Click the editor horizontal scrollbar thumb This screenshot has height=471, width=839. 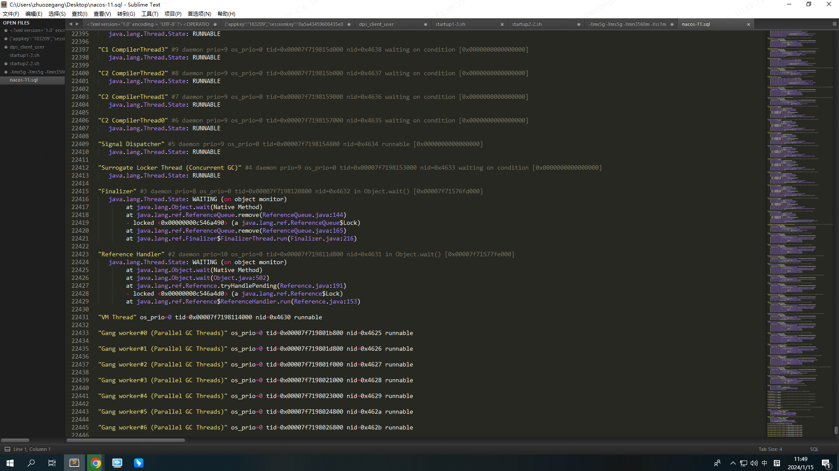point(126,440)
